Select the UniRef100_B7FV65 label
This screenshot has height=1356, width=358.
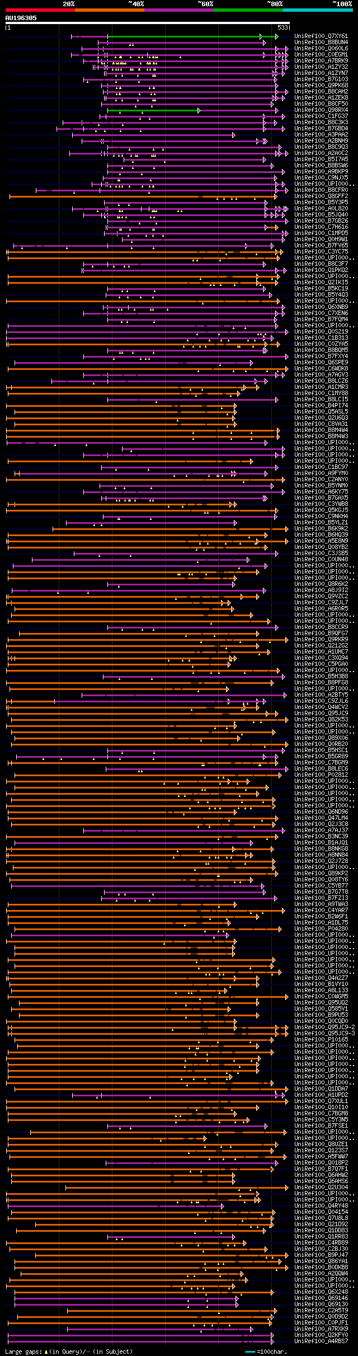click(321, 246)
